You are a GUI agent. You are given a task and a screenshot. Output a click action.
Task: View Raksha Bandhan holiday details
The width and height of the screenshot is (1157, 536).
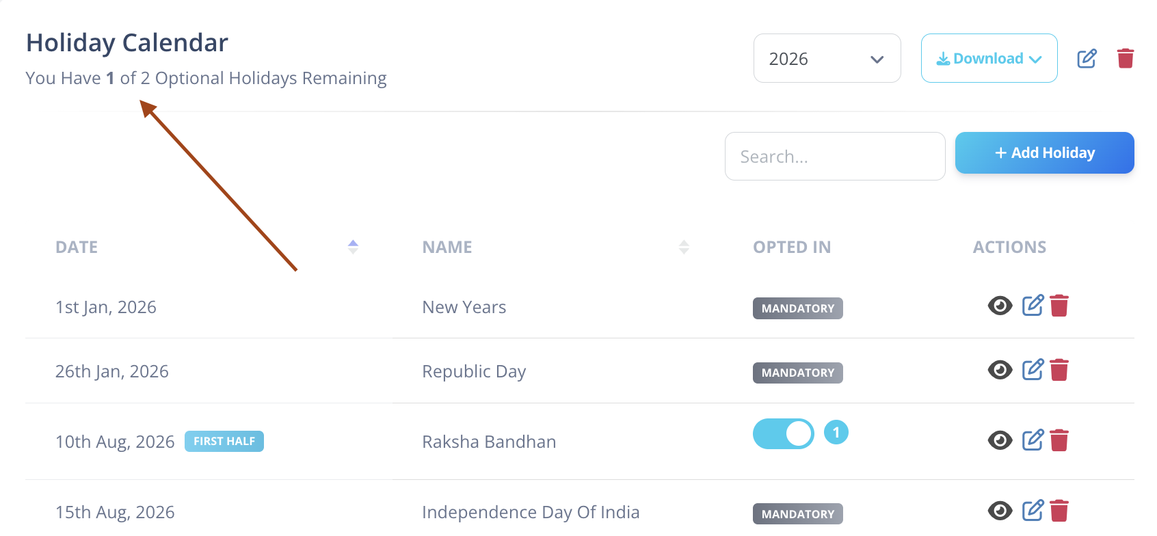coord(1000,440)
